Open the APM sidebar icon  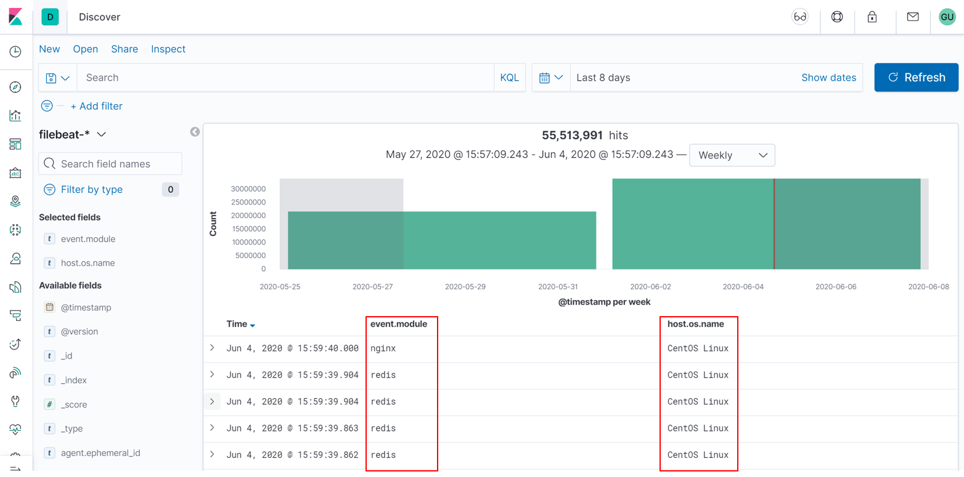tap(15, 316)
